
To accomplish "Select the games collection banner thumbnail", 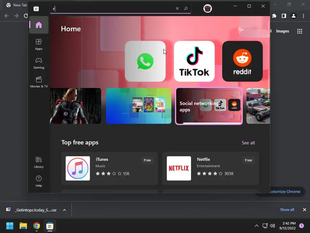I will 139,106.
